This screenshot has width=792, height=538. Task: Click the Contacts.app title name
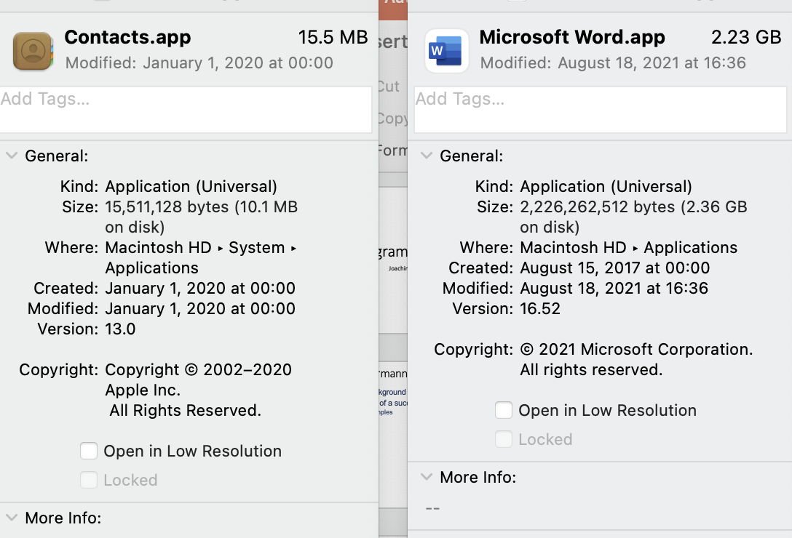click(x=127, y=38)
